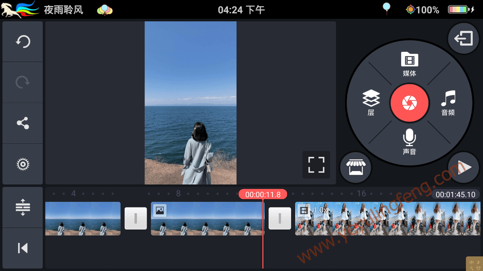Select the 1.0x video clip
This screenshot has height=271, width=483.
pos(388,218)
